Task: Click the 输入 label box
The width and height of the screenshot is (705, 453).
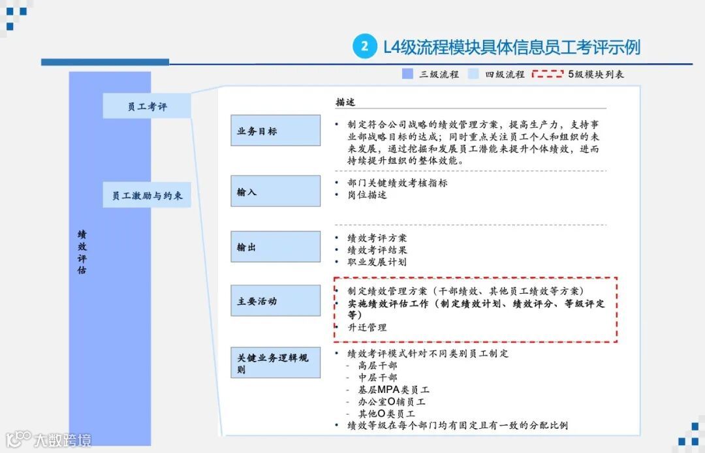Action: coord(275,191)
